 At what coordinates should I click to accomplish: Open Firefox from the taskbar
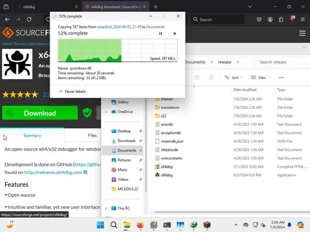click(x=140, y=225)
